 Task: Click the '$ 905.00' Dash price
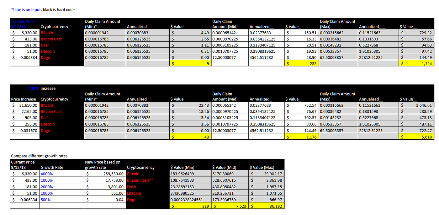(25, 118)
